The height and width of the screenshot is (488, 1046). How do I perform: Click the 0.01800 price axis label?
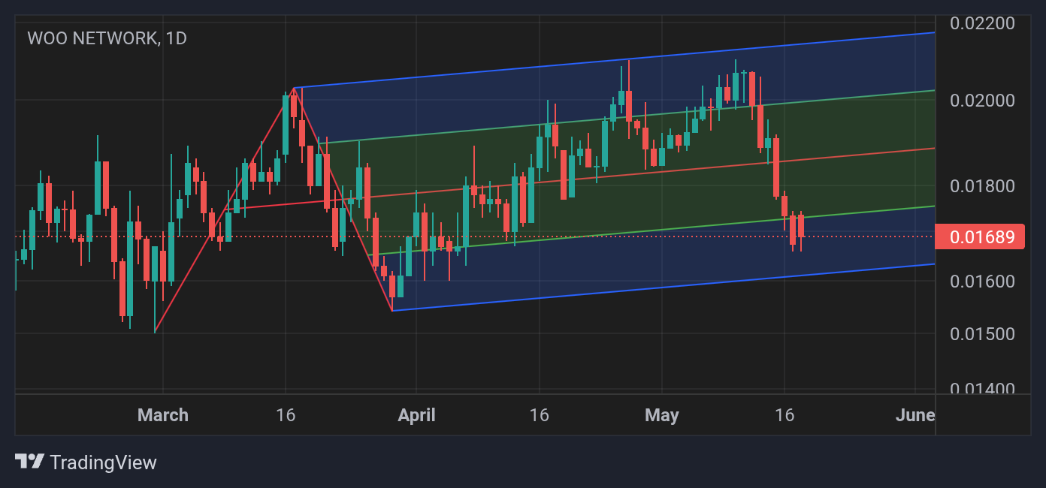pos(982,185)
